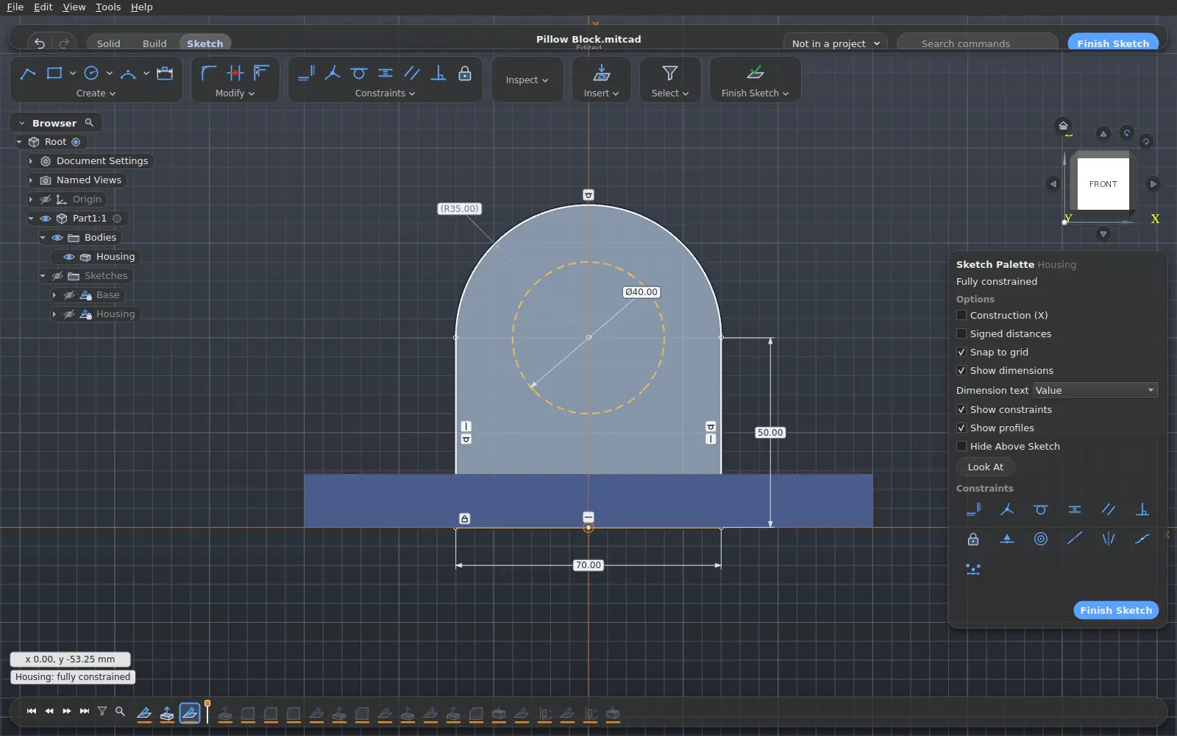Viewport: 1177px width, 736px height.
Task: Click the timeline step-to-start button
Action: click(32, 711)
